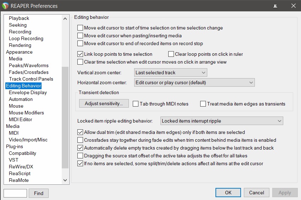Check Treat media item edges as transients
This screenshot has height=200, width=301.
203,104
